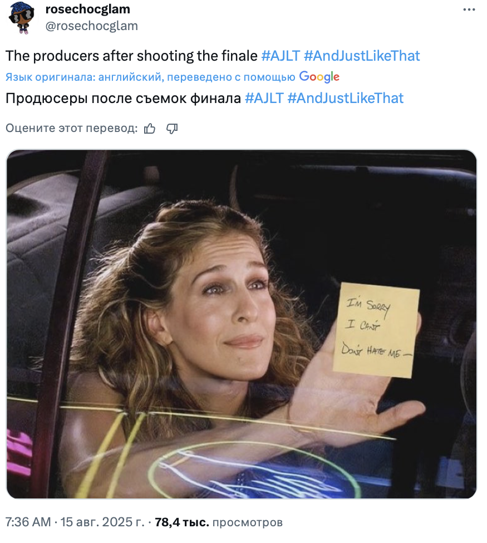
Task: Click the 15 авг. 2025 г. date
Action: coord(102,522)
